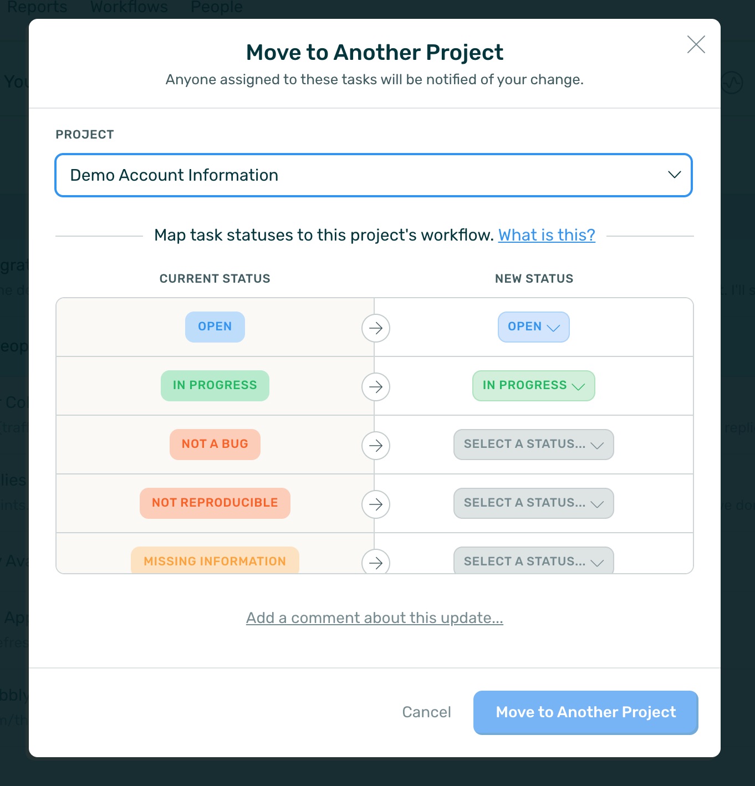Viewport: 755px width, 786px height.
Task: Click the arrow icon in the Open row
Action: pos(376,328)
